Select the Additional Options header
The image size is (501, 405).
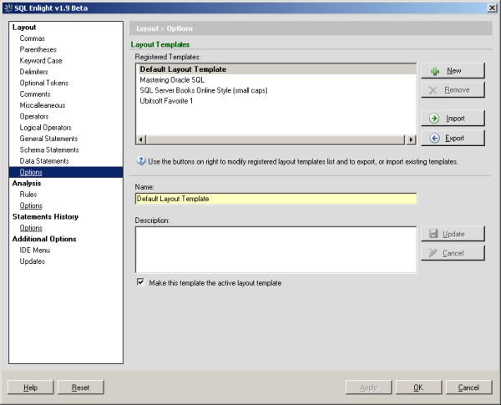tap(44, 239)
